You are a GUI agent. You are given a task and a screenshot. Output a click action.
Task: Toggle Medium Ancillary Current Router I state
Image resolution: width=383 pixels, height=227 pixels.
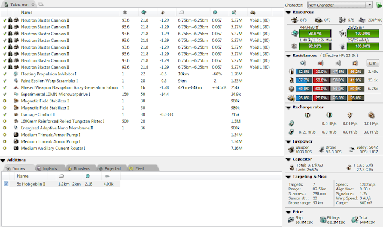[4, 148]
